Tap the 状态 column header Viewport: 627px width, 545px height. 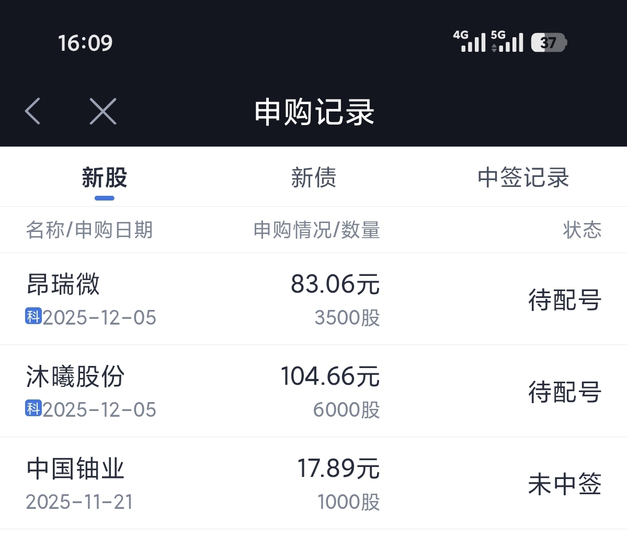pyautogui.click(x=582, y=230)
